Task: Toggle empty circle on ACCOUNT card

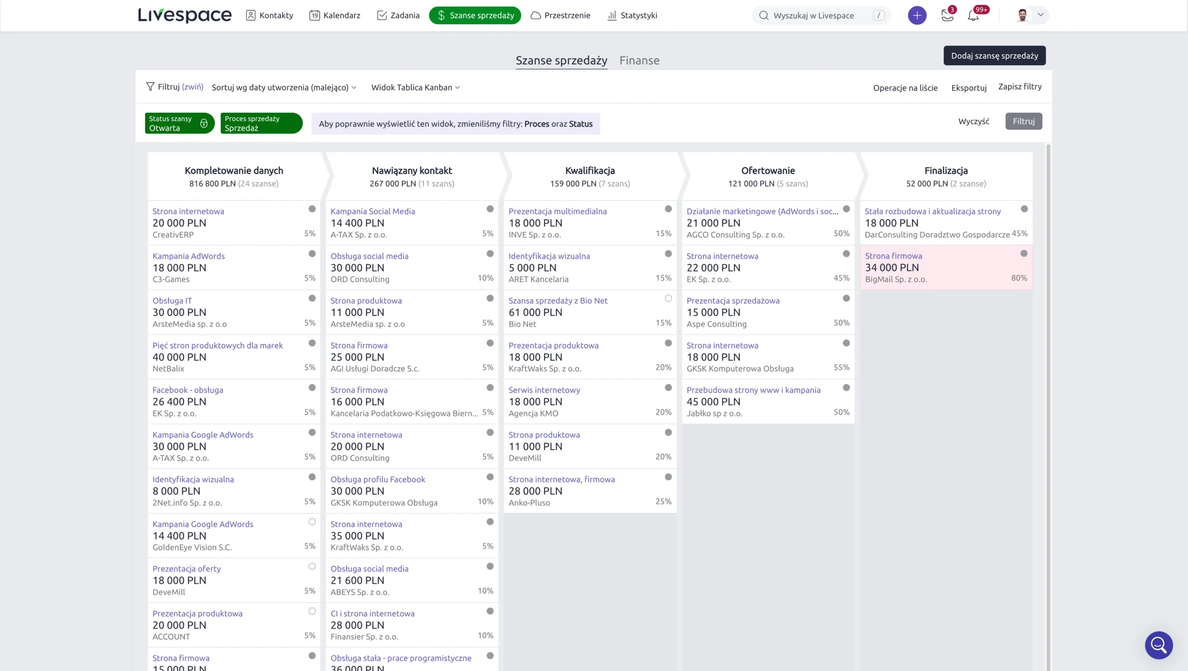Action: 312,611
